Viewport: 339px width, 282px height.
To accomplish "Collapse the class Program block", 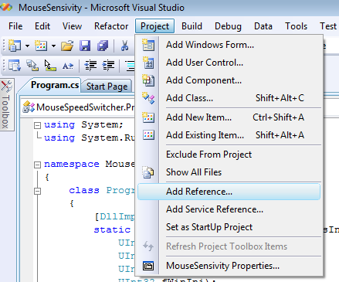I will (38, 191).
